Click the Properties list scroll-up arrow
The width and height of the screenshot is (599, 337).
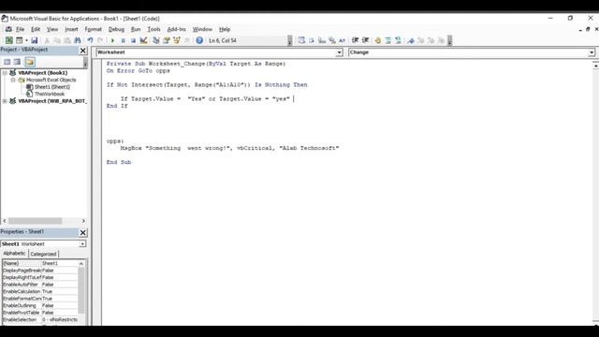point(81,264)
